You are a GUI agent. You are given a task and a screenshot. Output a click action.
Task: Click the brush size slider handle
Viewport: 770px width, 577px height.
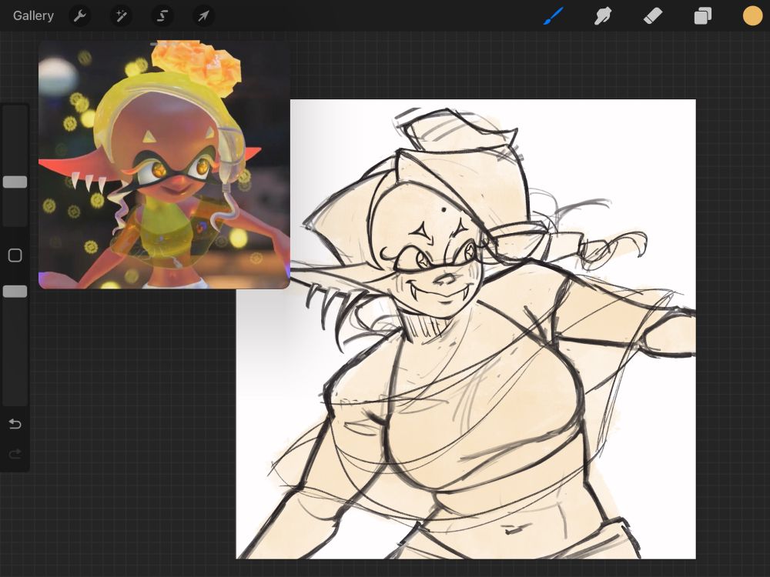(x=15, y=182)
